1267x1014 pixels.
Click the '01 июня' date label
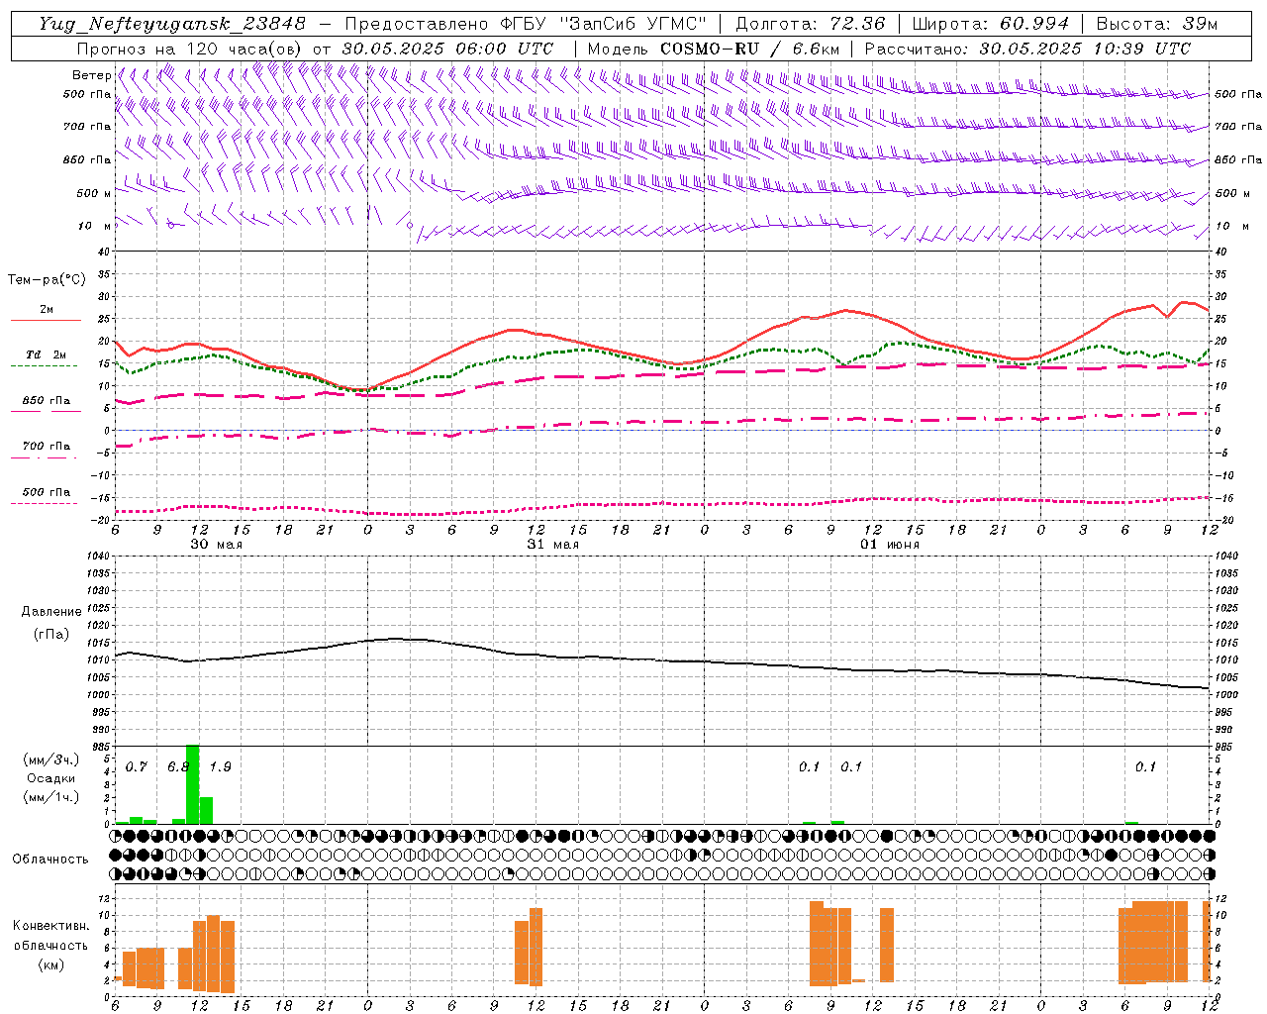[x=890, y=545]
